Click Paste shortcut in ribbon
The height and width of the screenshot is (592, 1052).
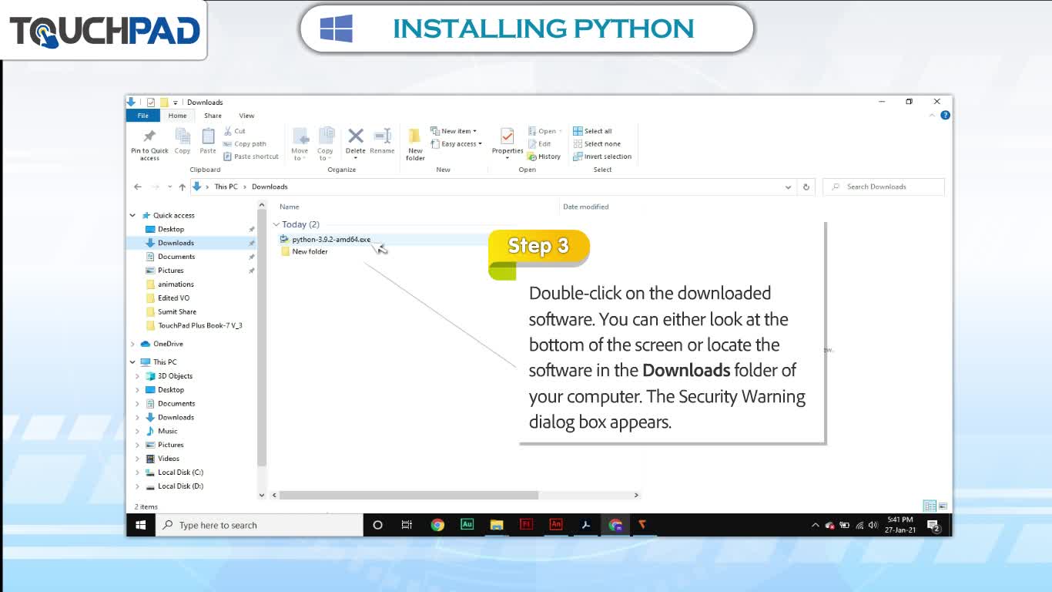tap(251, 156)
